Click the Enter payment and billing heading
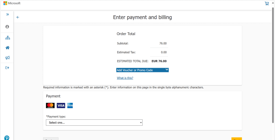Image resolution: width=275 pixels, height=140 pixels. 142,17
